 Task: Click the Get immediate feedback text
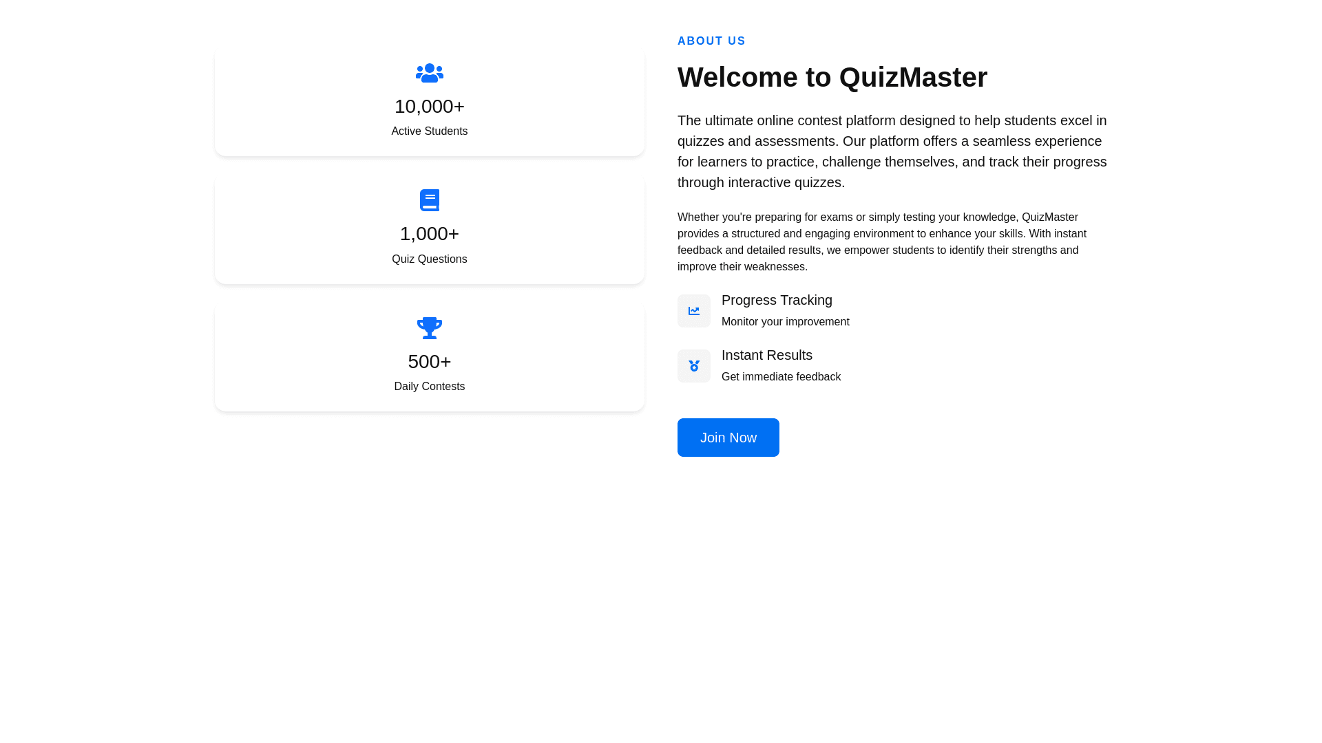(781, 377)
